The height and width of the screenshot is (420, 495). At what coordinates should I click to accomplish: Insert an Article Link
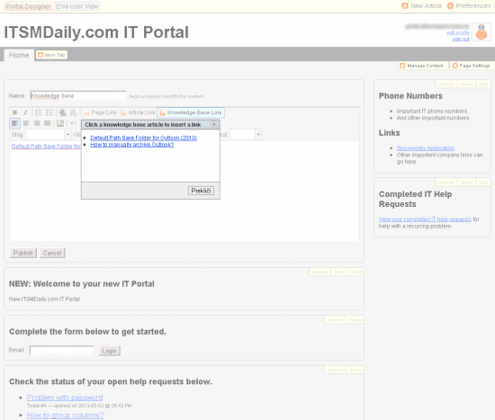click(138, 112)
